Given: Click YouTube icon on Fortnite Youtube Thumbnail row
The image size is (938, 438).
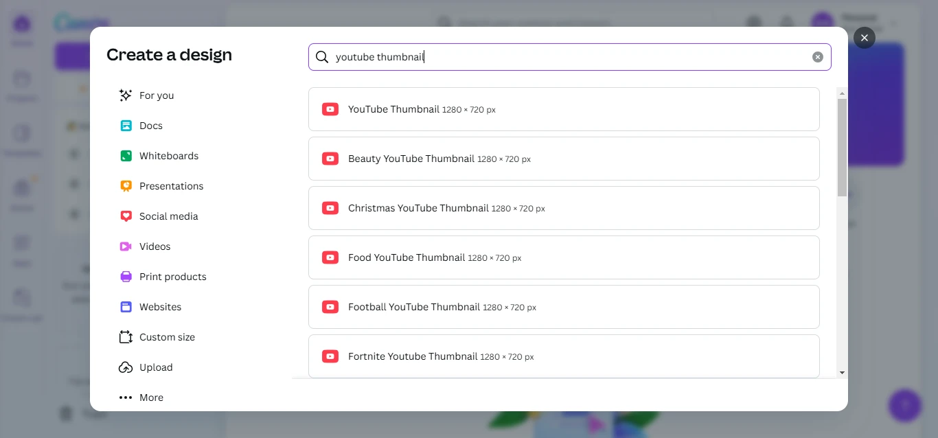Looking at the screenshot, I should (x=330, y=356).
